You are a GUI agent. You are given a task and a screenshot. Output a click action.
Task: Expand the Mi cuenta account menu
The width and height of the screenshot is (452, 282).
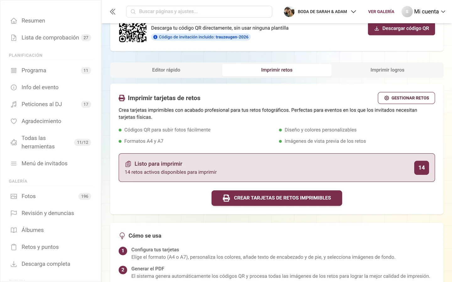[423, 12]
